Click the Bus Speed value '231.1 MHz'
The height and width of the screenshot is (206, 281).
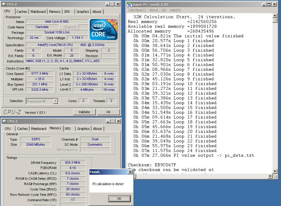coord(40,84)
